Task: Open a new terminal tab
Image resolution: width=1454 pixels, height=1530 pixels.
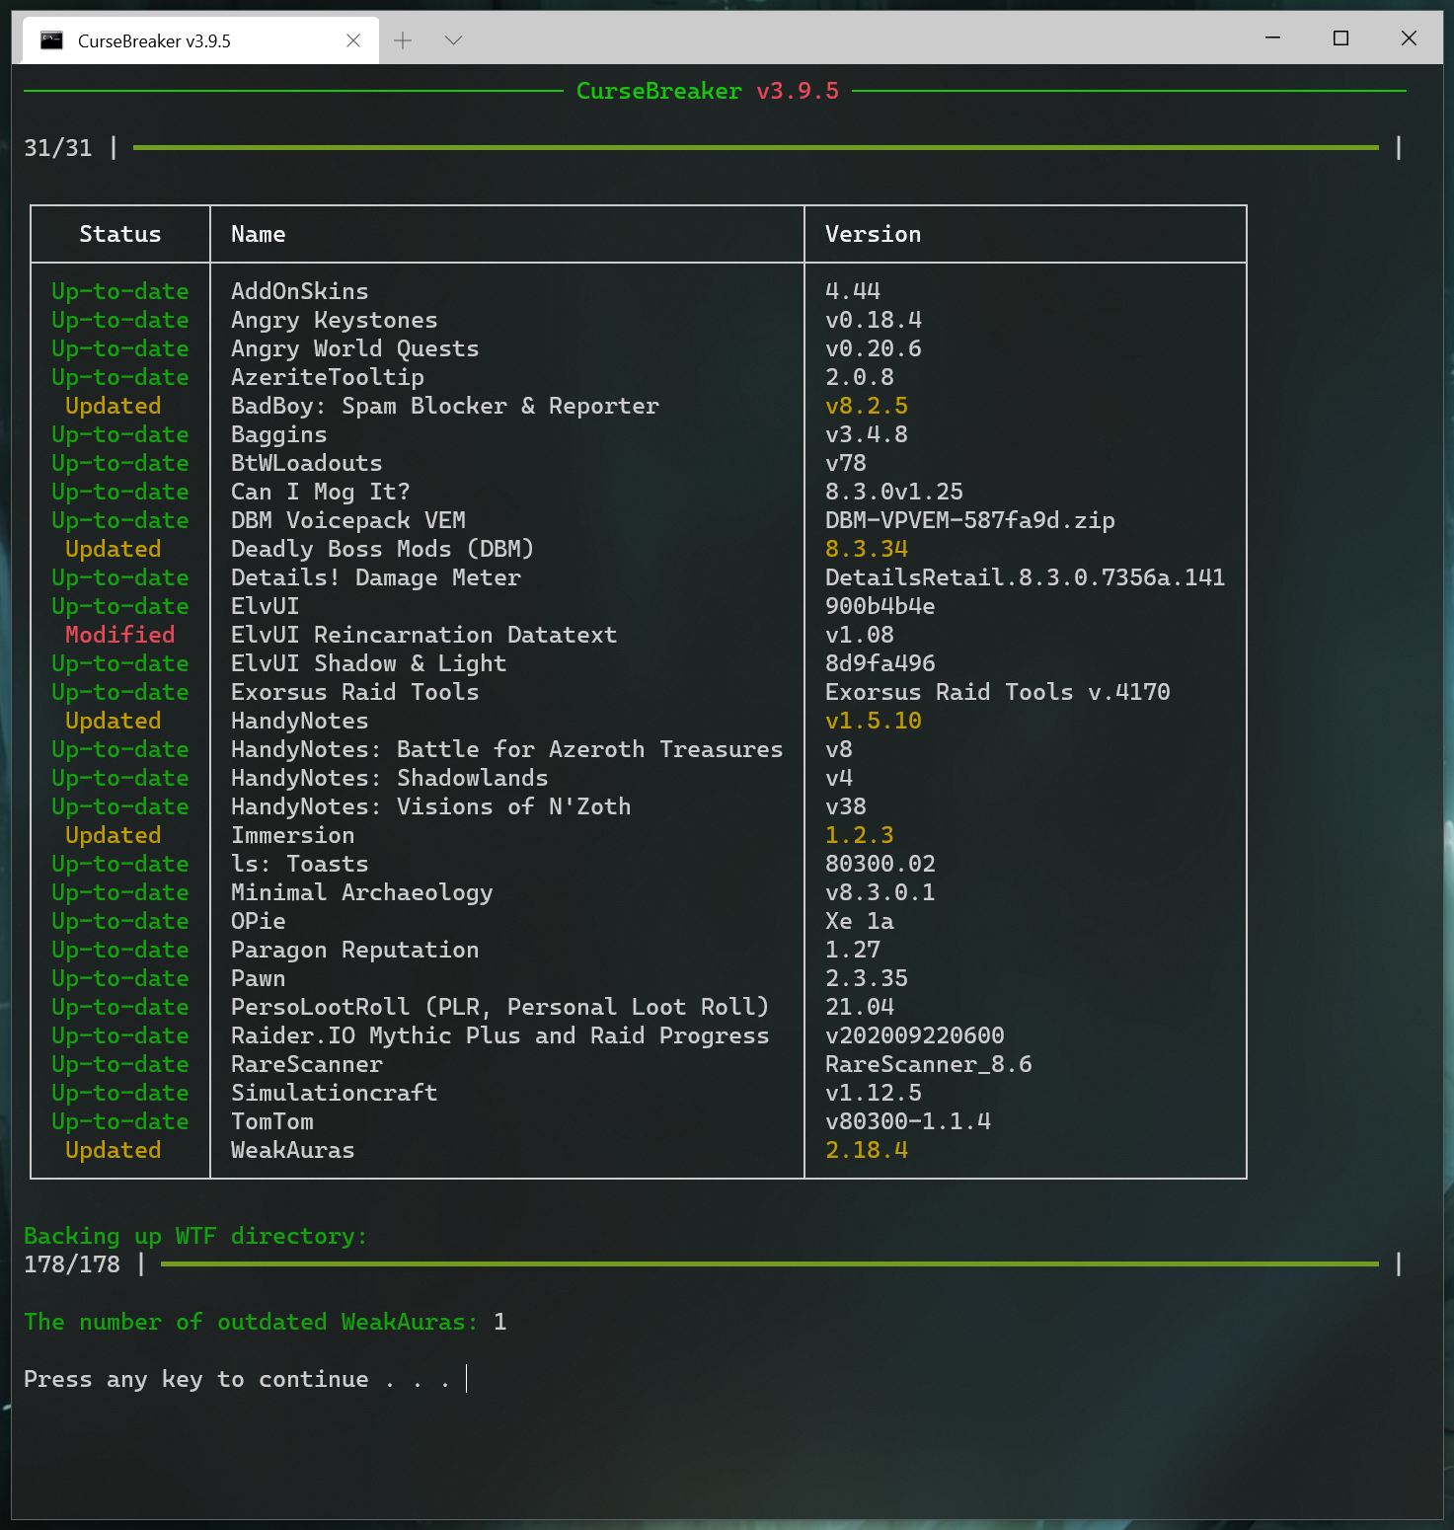Action: [x=403, y=40]
